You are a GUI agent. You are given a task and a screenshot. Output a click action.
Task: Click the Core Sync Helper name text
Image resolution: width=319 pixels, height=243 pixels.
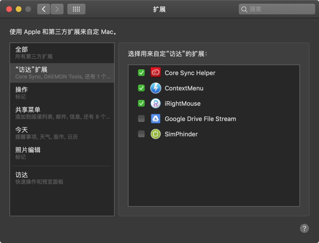pos(190,73)
